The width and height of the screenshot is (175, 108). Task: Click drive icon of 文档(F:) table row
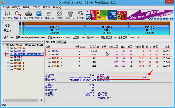[x=49, y=66]
